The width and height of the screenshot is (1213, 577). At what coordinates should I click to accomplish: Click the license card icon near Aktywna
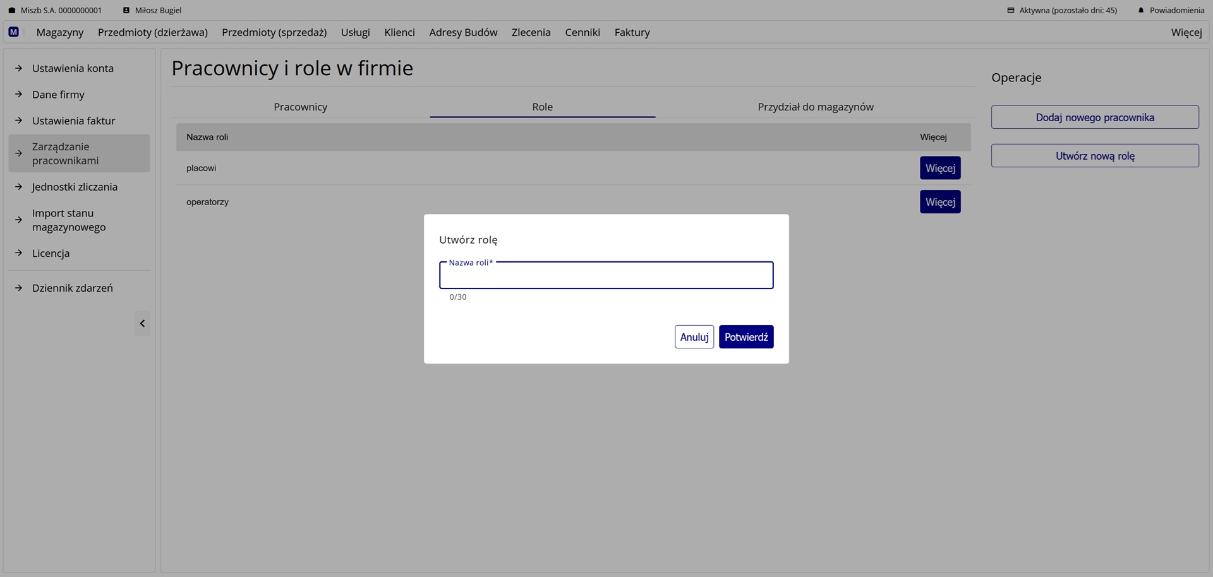tap(1010, 11)
